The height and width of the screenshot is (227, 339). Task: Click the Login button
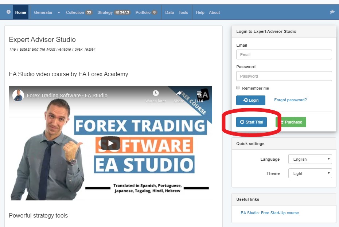tap(250, 100)
